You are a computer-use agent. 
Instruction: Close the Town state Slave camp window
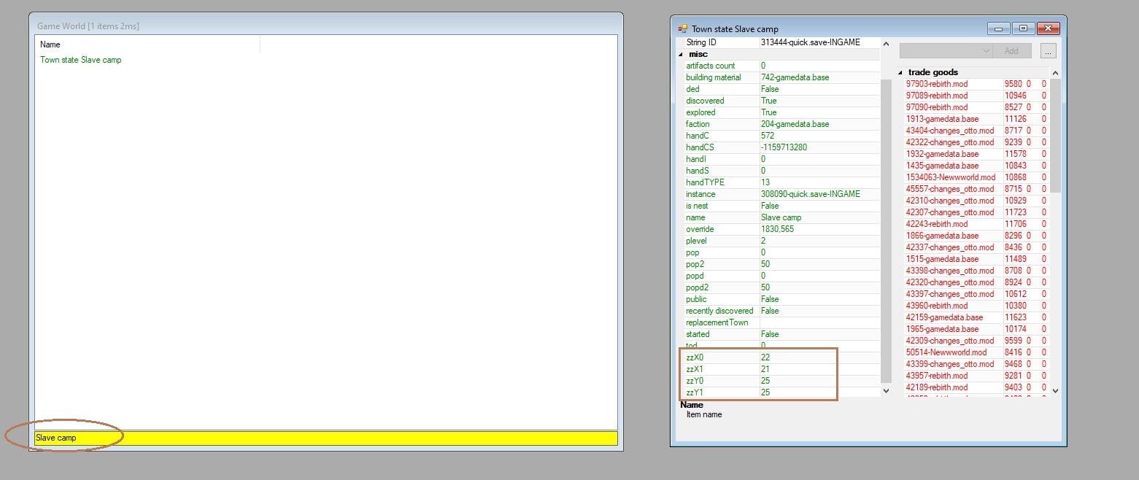coord(1049,28)
